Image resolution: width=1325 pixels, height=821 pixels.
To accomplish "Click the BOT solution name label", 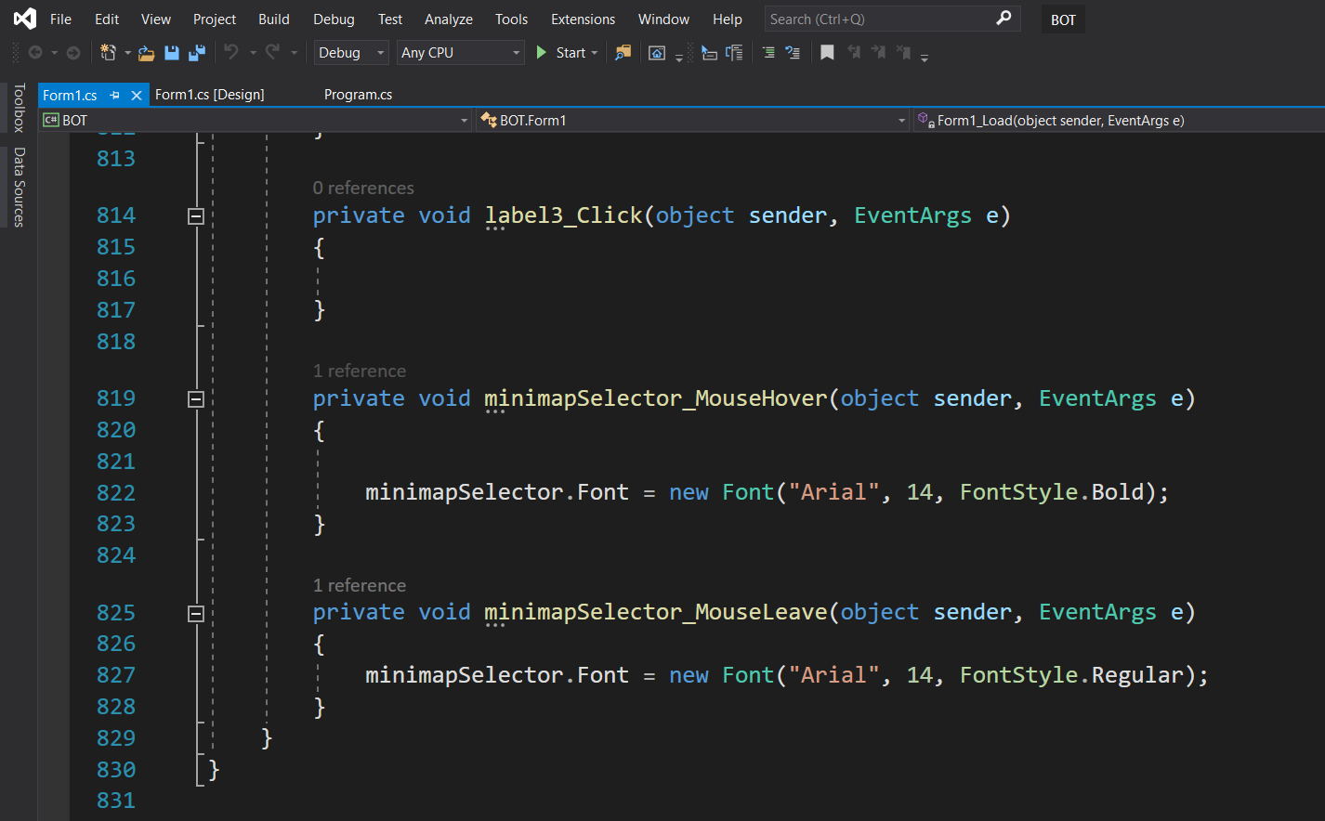I will click(1063, 20).
